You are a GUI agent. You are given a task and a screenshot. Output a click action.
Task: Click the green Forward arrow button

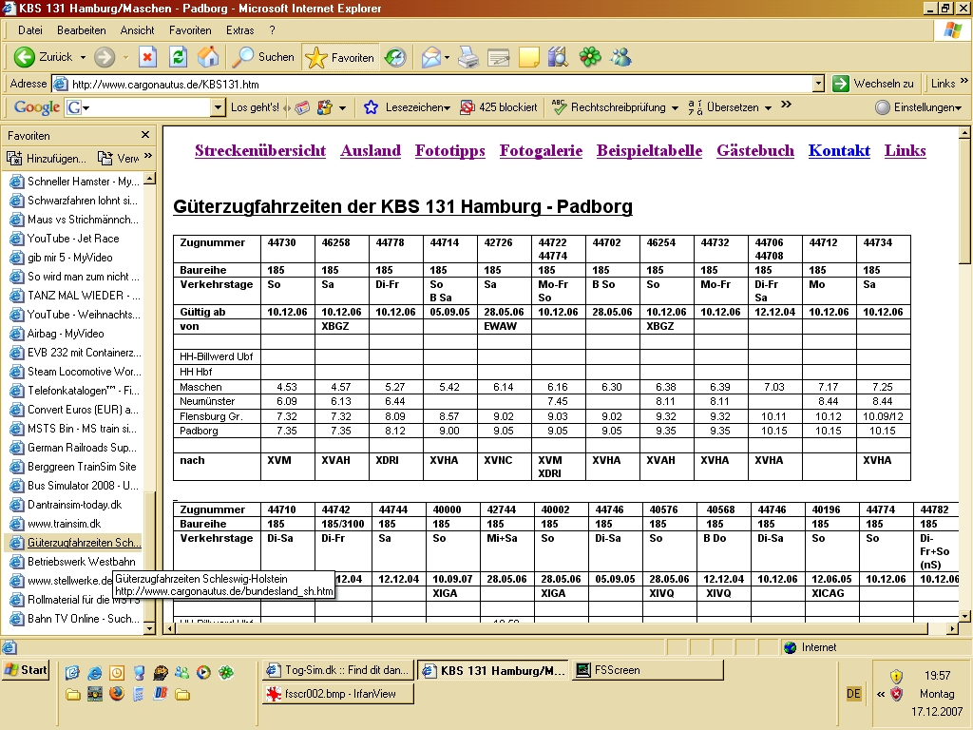tap(105, 57)
